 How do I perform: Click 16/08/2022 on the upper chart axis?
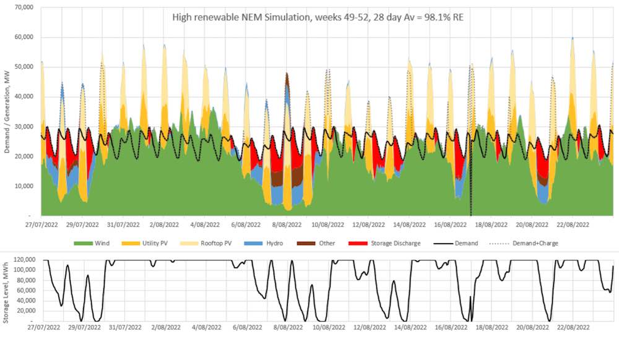[451, 225]
